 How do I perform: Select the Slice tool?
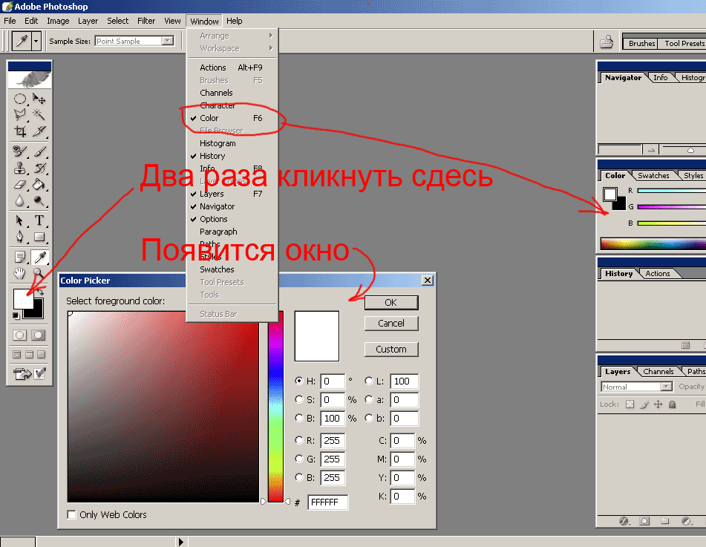tap(39, 131)
